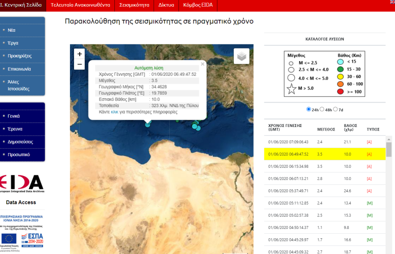The image size is (395, 254).
Task: Click the UK flag language icon
Action: 392,1
